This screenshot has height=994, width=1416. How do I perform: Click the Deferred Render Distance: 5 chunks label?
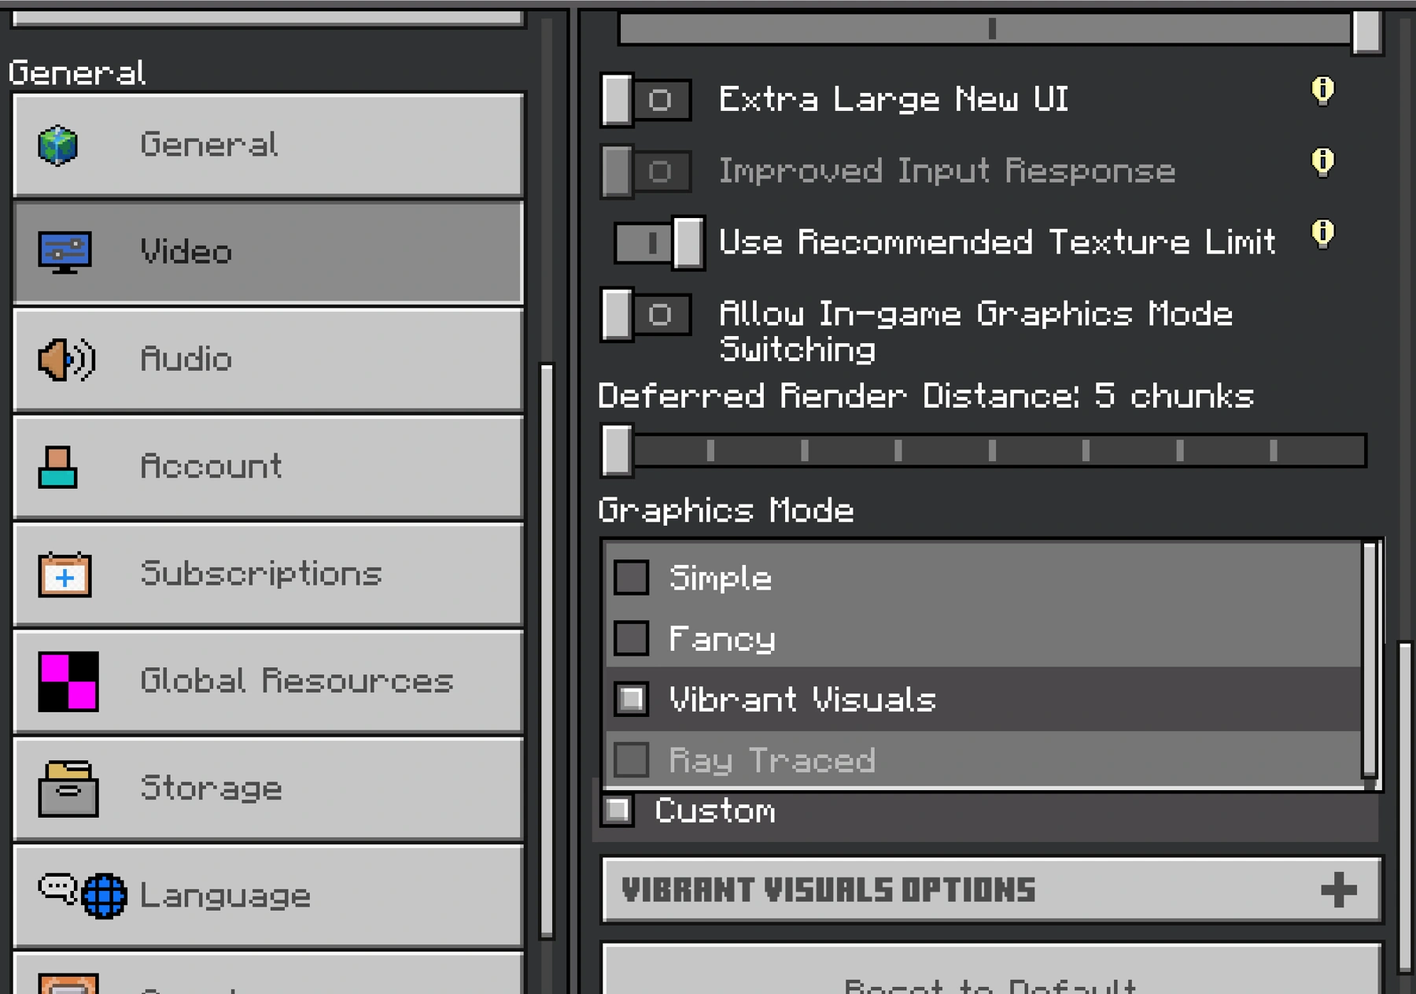pos(926,396)
